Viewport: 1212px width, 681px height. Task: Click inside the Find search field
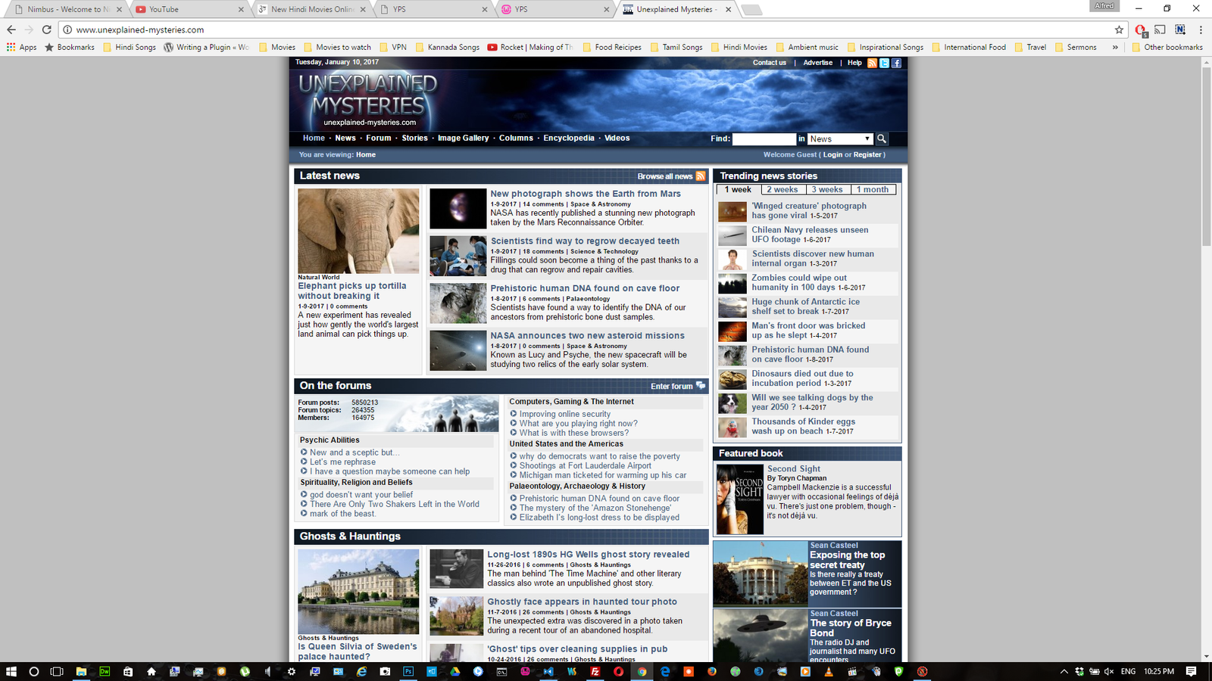click(764, 139)
